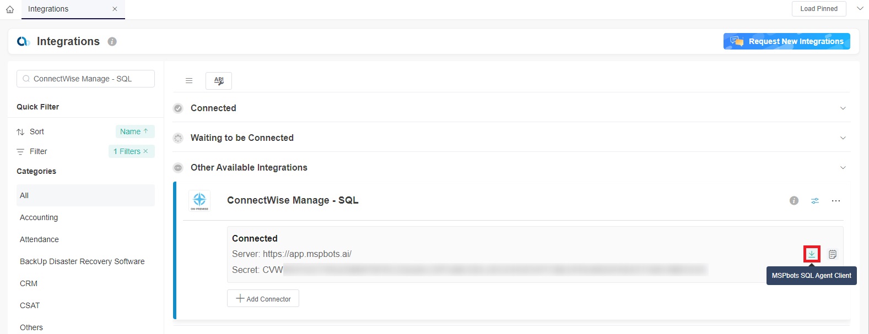Screen dimensions: 869x334
Task: Click the Sort arrows icon under Quick Filter
Action: (19, 132)
